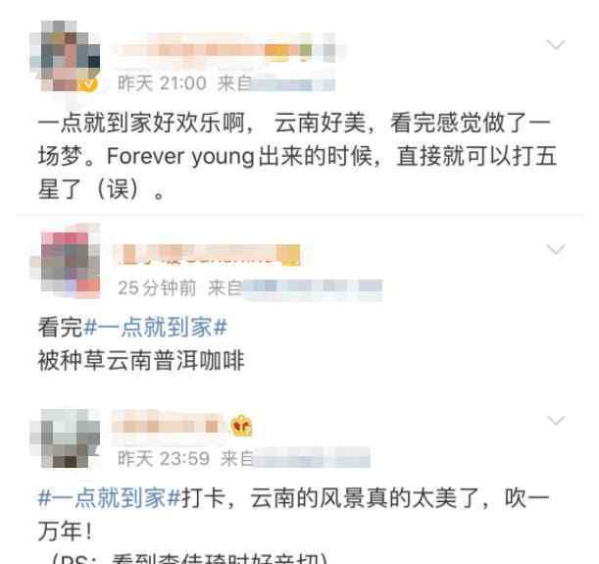The image size is (599, 564).
Task: Open hashtag #一点就到家# in second post
Action: 155,328
